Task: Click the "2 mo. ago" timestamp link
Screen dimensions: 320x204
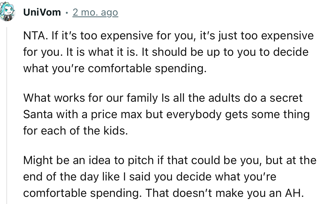Action: [x=95, y=12]
